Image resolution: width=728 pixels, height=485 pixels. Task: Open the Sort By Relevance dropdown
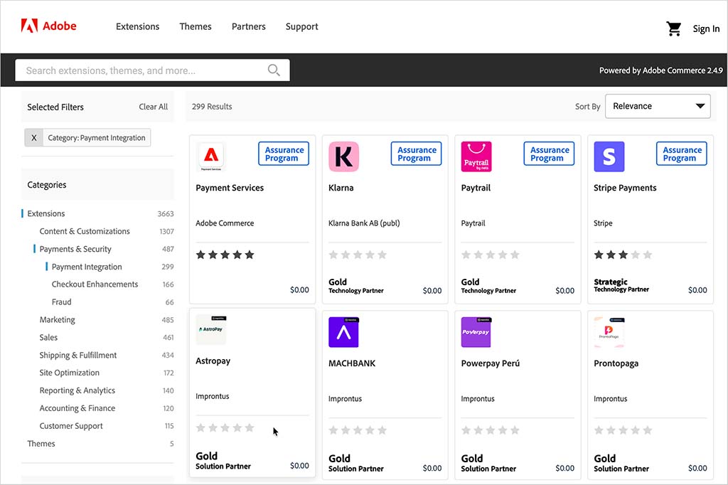(x=658, y=106)
